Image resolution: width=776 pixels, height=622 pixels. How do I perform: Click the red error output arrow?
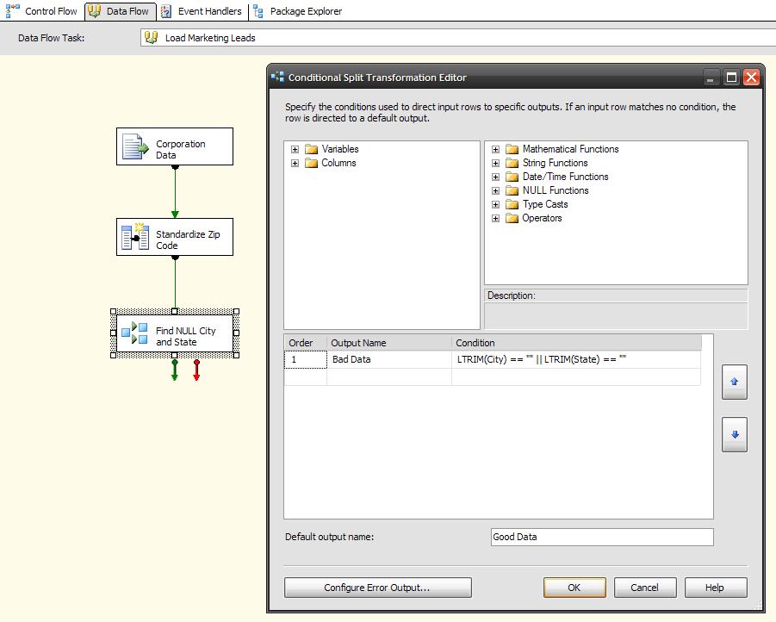click(x=196, y=370)
